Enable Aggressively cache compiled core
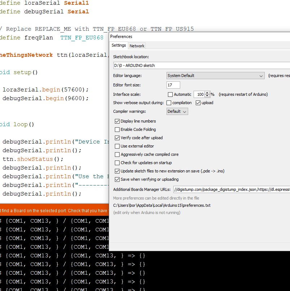This screenshot has height=291, width=290. 117,155
